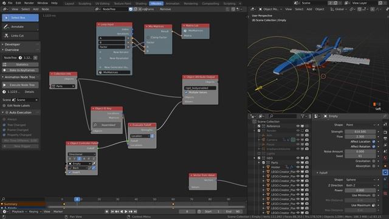
Task: Select the Annotate tool
Action: pos(20,27)
